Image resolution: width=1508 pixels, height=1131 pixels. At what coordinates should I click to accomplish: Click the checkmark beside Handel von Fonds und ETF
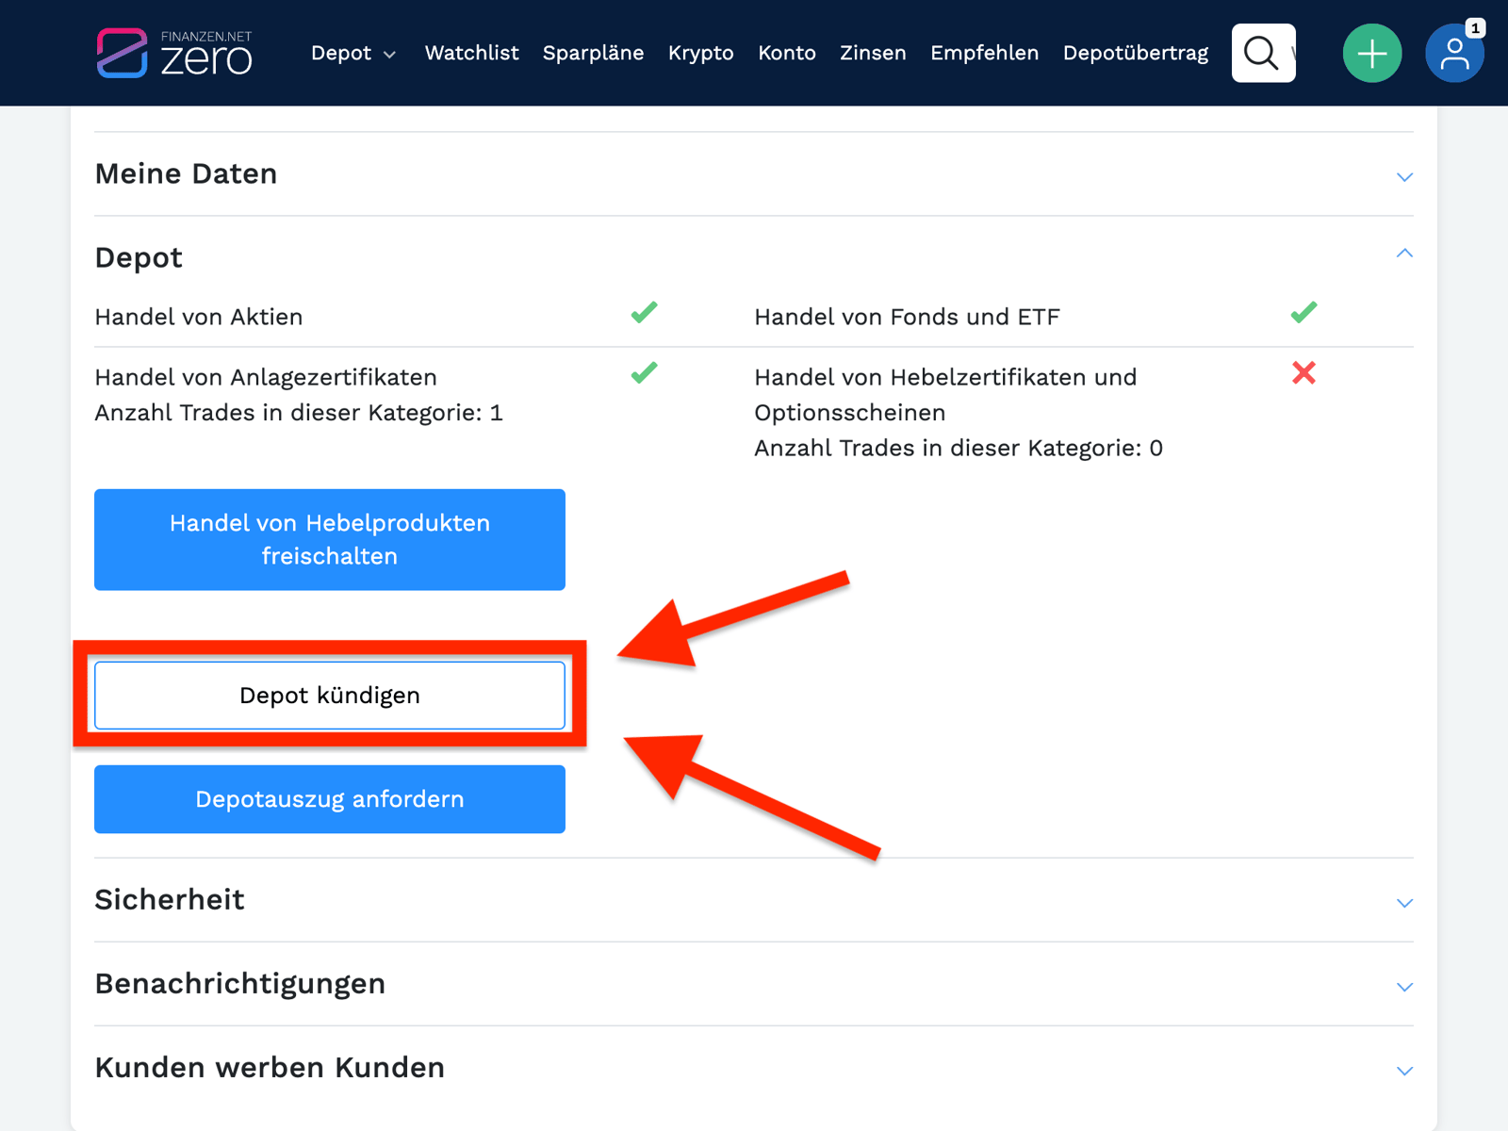click(x=1303, y=313)
